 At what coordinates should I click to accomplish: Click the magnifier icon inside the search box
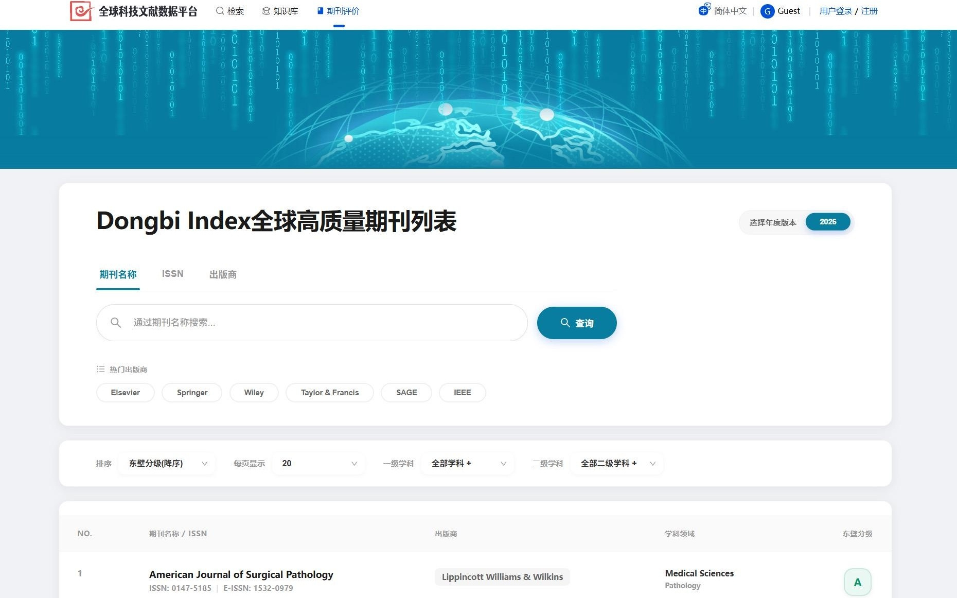(x=116, y=323)
